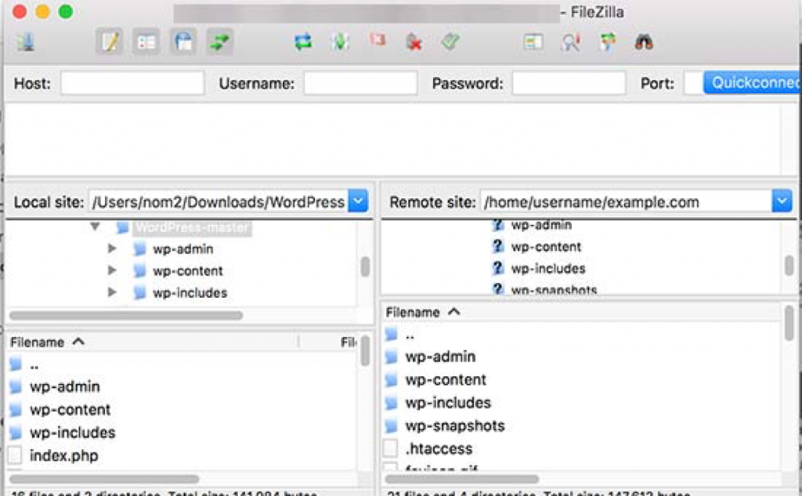Click remote tree vertical scrollbar

[789, 266]
